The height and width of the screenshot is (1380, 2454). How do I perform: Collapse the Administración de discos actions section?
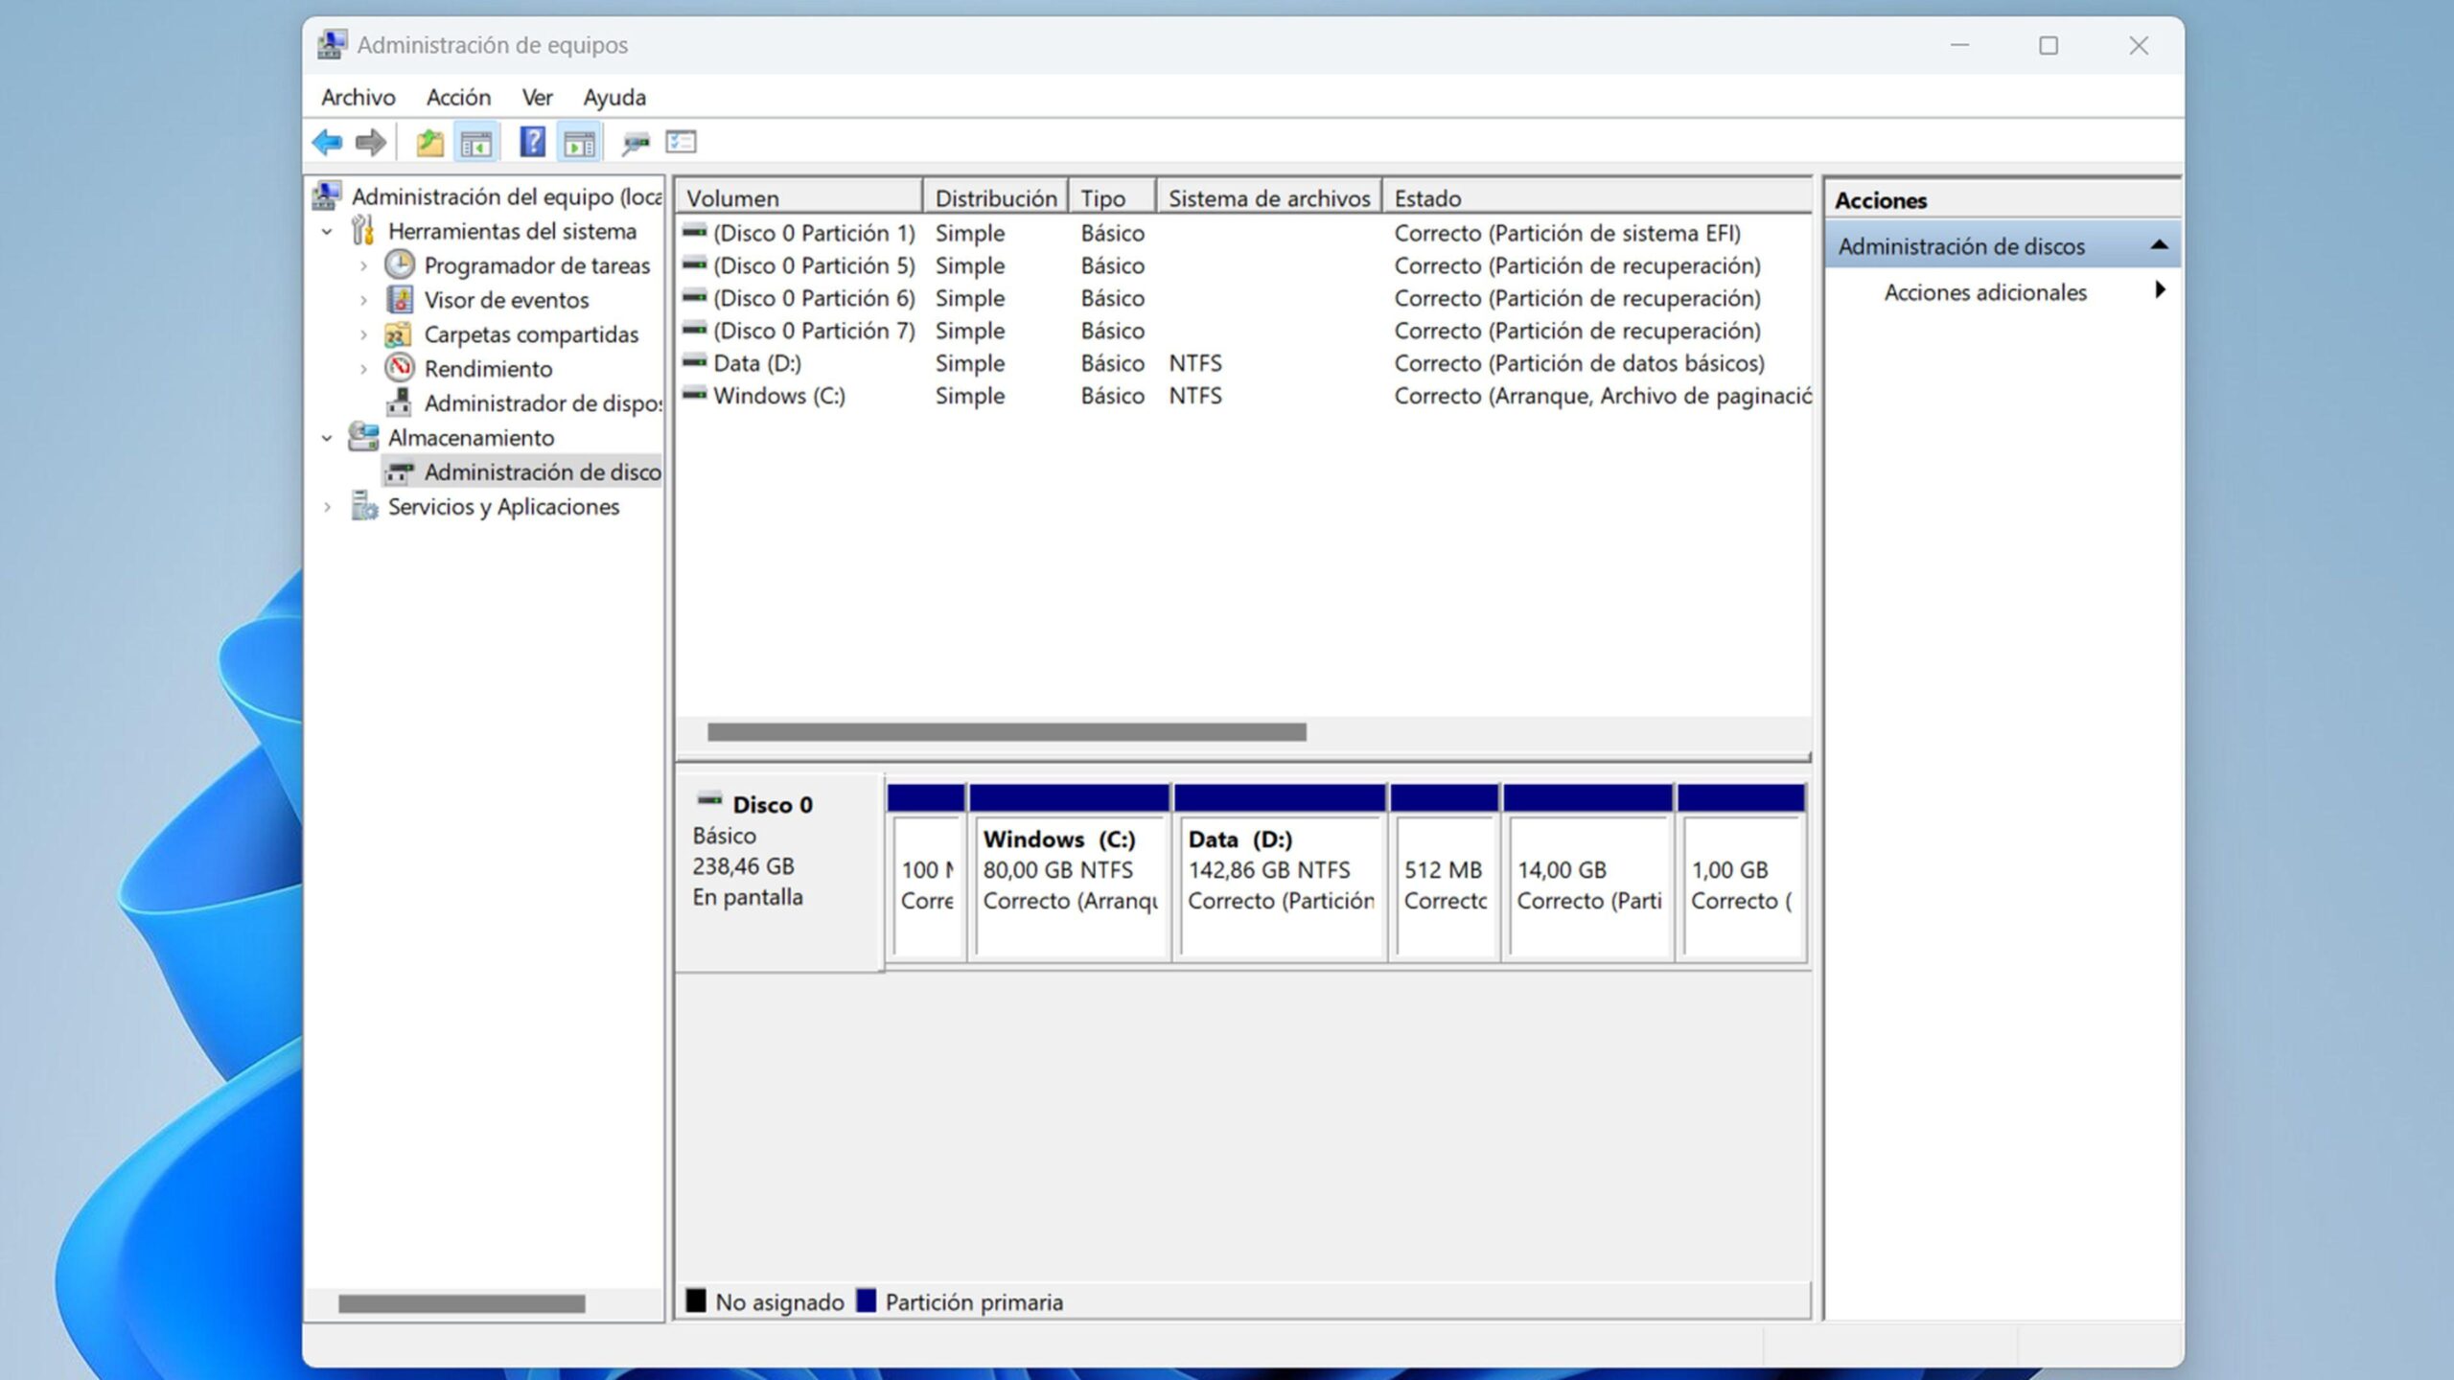click(x=2159, y=245)
